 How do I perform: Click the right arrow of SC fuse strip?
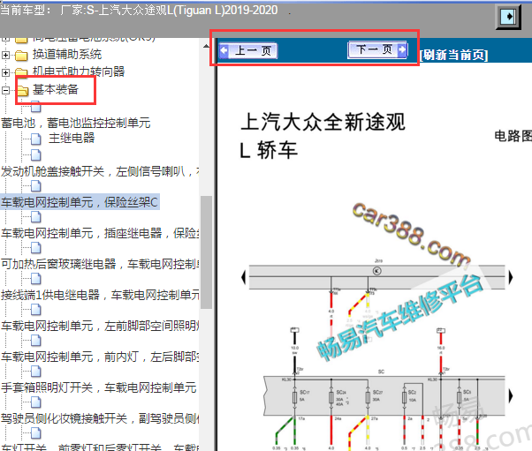(511, 395)
